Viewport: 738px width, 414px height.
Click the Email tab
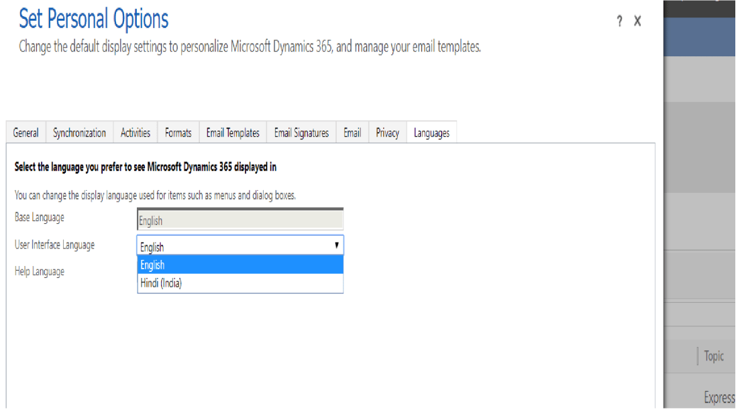tap(352, 133)
